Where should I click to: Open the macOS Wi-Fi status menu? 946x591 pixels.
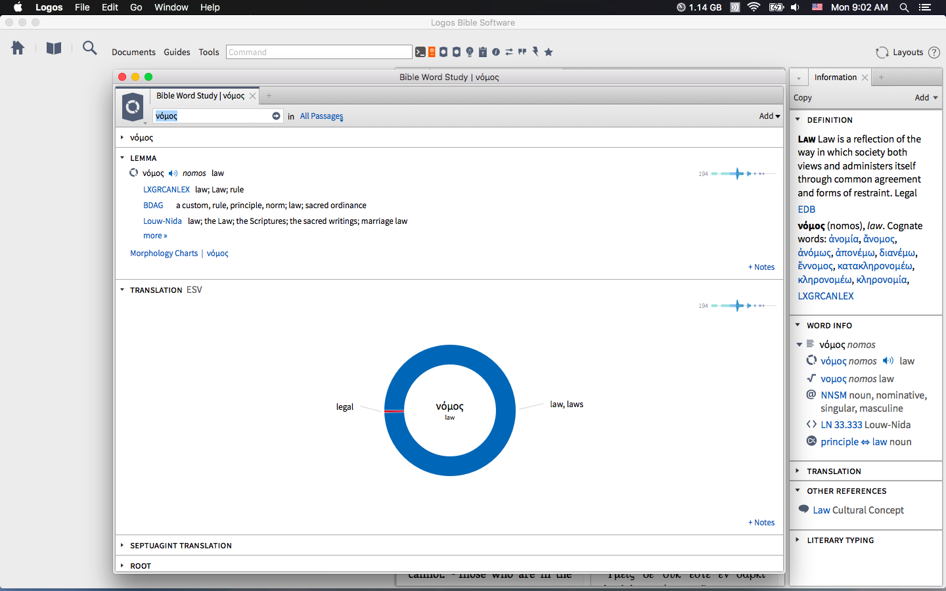(x=754, y=7)
